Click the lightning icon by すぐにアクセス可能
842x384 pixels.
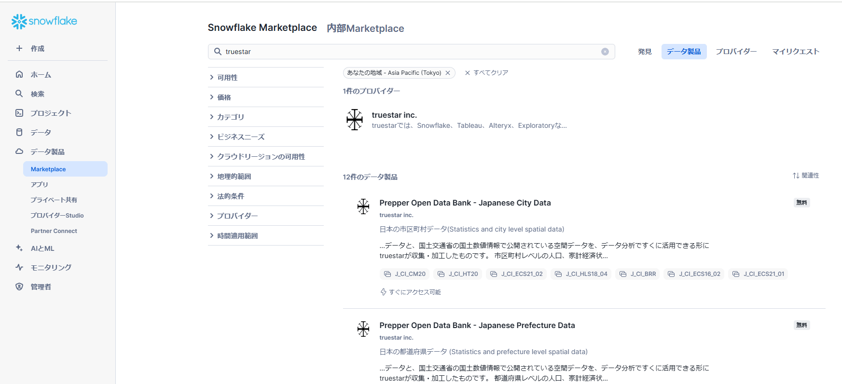coord(384,292)
